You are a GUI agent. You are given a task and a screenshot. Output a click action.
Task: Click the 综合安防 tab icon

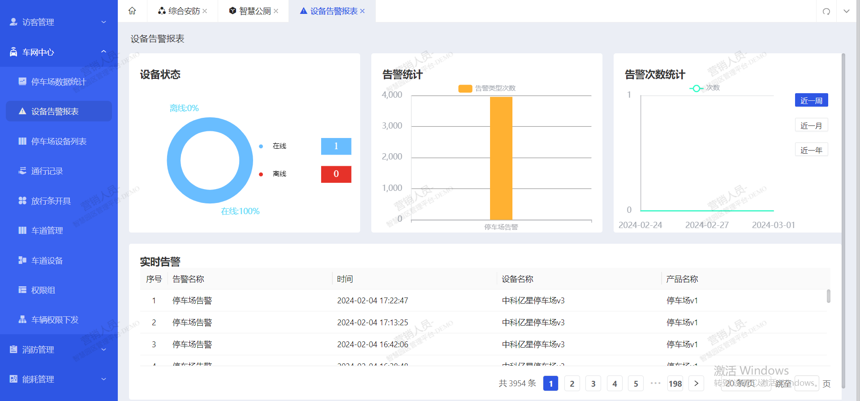tap(162, 11)
